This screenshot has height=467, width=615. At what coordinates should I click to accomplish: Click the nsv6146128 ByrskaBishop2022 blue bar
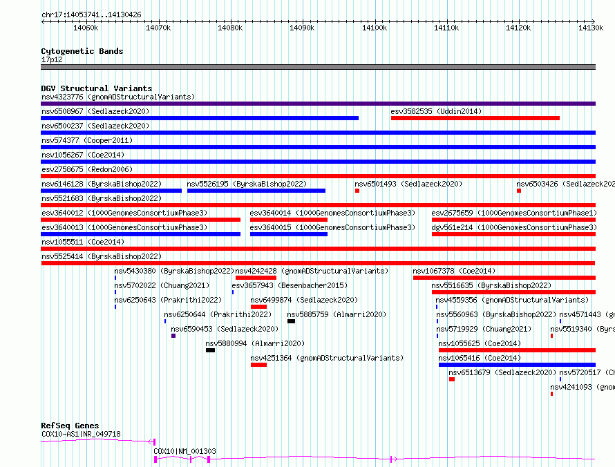point(111,191)
